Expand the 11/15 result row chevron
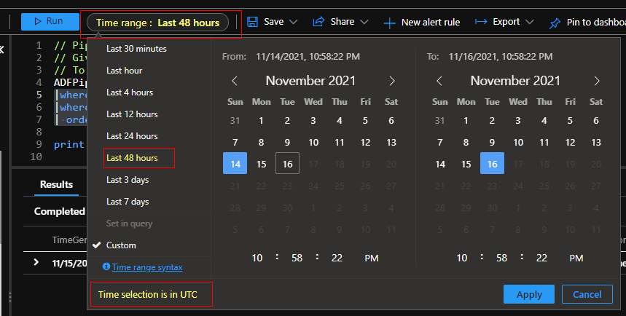This screenshot has width=626, height=316. tap(36, 262)
